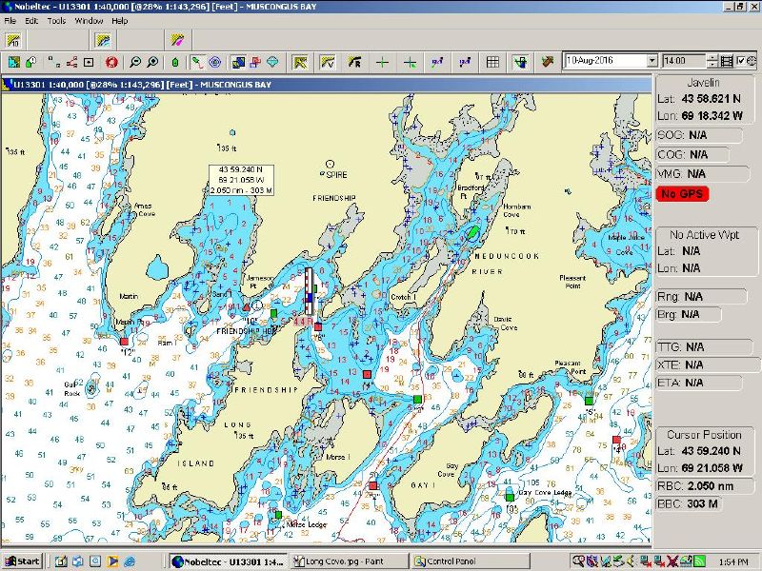Open the Tools menu

point(57,20)
